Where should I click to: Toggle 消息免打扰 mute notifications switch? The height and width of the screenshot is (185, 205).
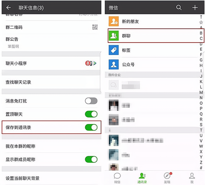click(x=91, y=101)
